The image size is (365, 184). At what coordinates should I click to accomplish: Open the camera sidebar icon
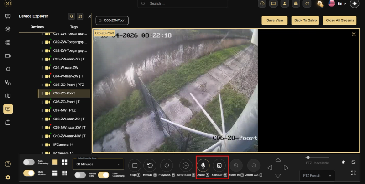[8, 56]
